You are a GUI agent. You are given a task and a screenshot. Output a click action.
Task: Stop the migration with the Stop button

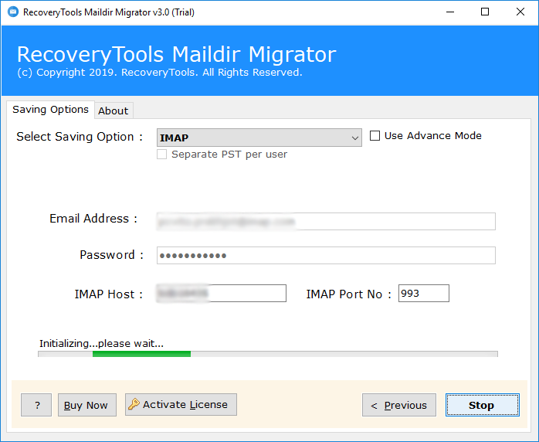[483, 405]
